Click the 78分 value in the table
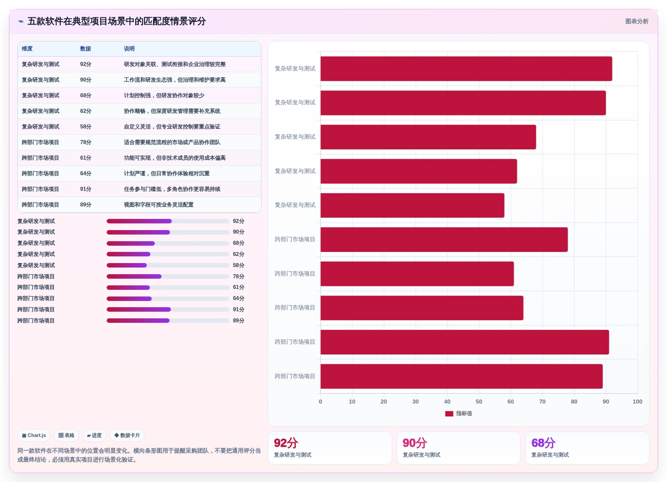This screenshot has height=482, width=667. 86,142
